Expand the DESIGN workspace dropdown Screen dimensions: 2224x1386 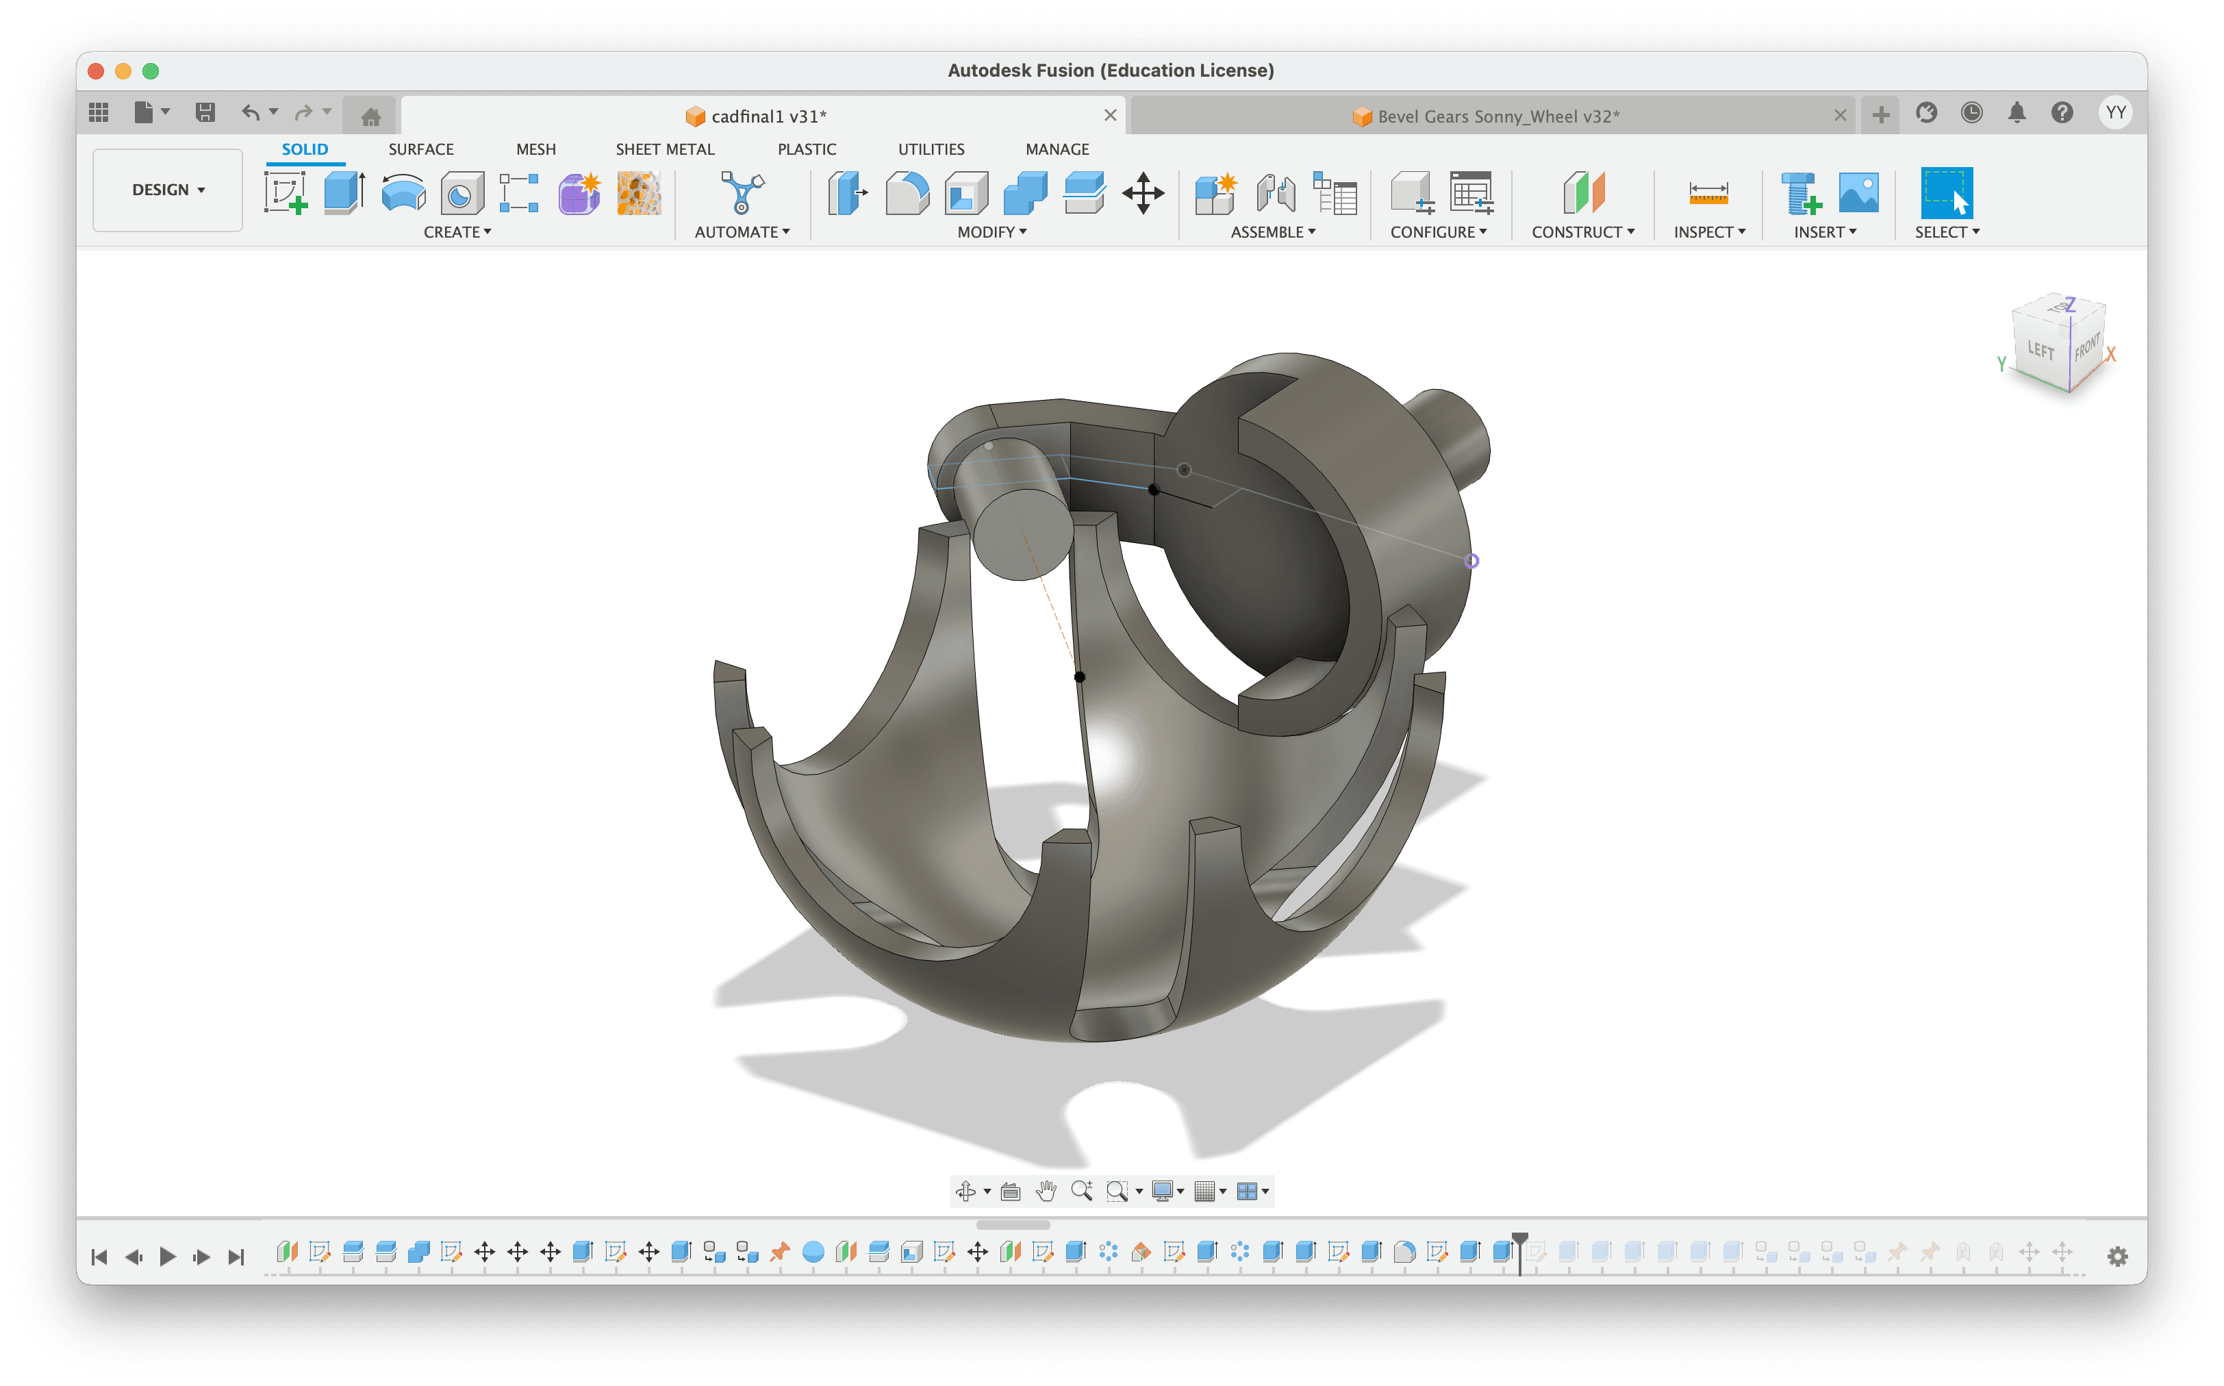pos(168,190)
